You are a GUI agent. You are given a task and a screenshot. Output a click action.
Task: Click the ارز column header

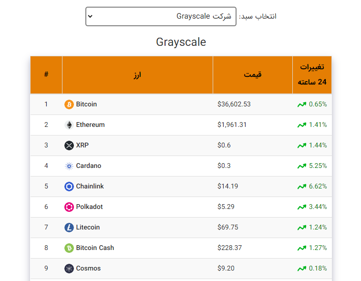[137, 75]
